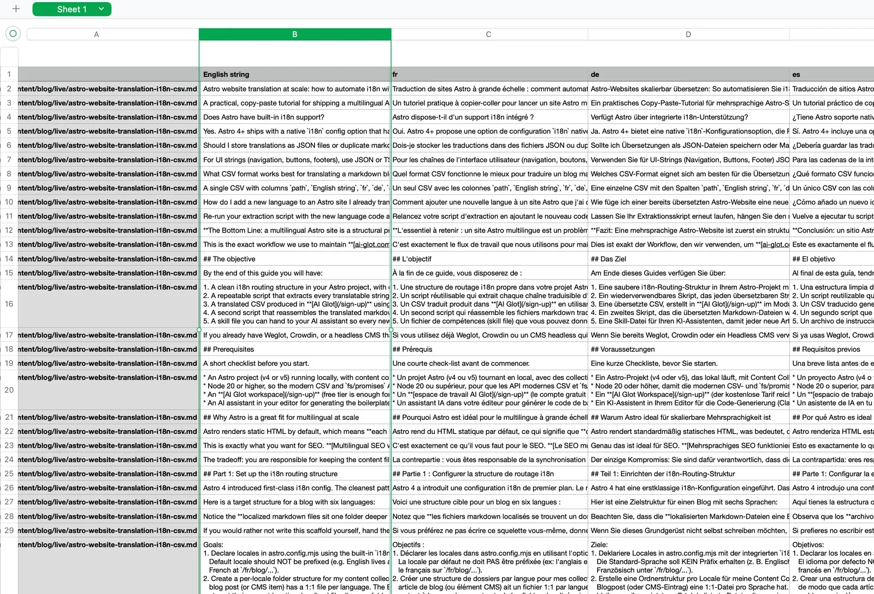Select cell '## Teil 1: Einrichten der i18n-Routing-Struktur'
This screenshot has height=594, width=874.
[689, 474]
